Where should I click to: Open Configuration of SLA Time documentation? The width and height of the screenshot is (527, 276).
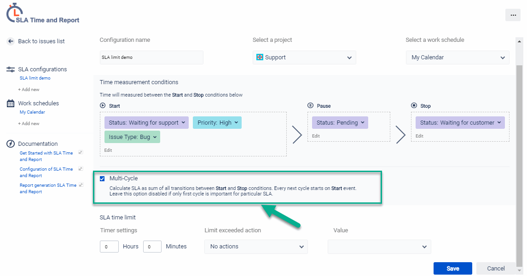(46, 172)
